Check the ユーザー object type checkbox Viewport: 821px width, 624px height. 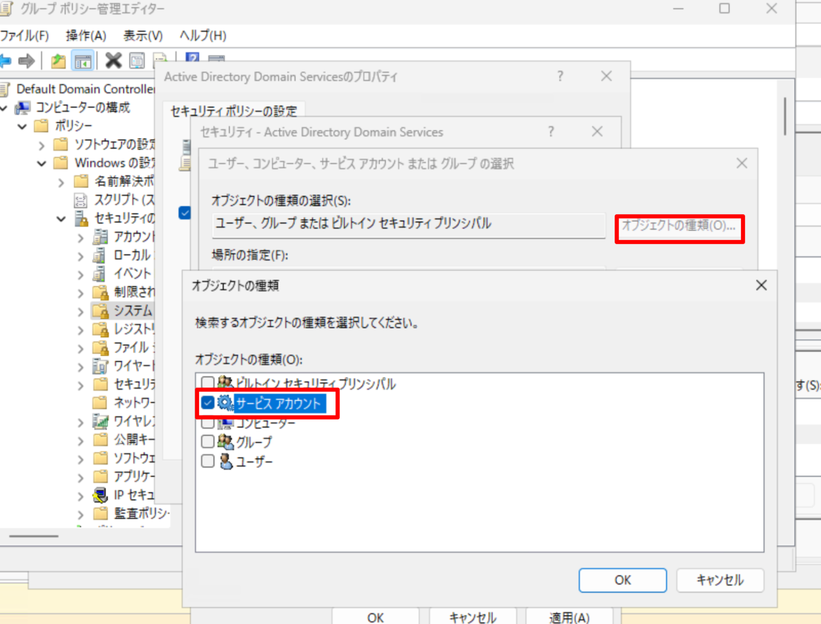coord(207,461)
